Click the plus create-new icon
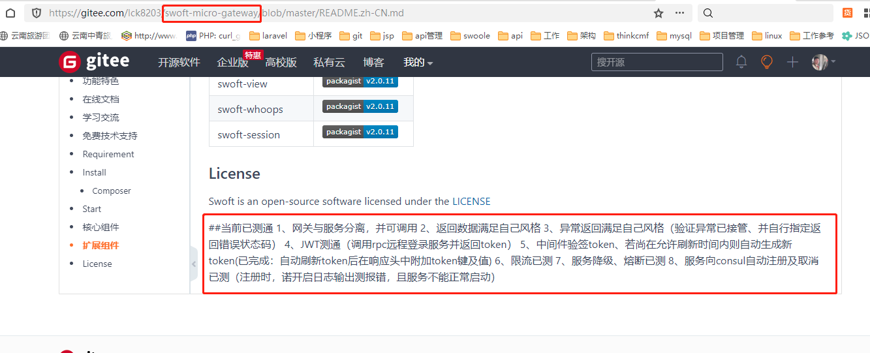Viewport: 870px width, 353px height. click(792, 62)
